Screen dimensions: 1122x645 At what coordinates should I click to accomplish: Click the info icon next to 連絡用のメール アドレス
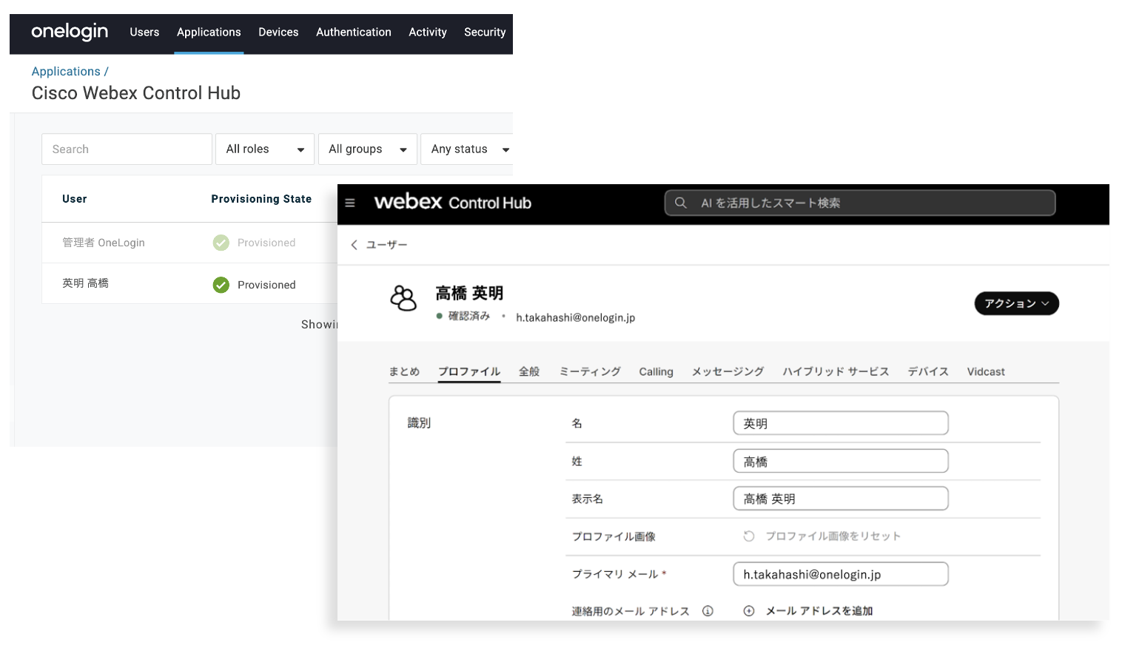(x=708, y=611)
